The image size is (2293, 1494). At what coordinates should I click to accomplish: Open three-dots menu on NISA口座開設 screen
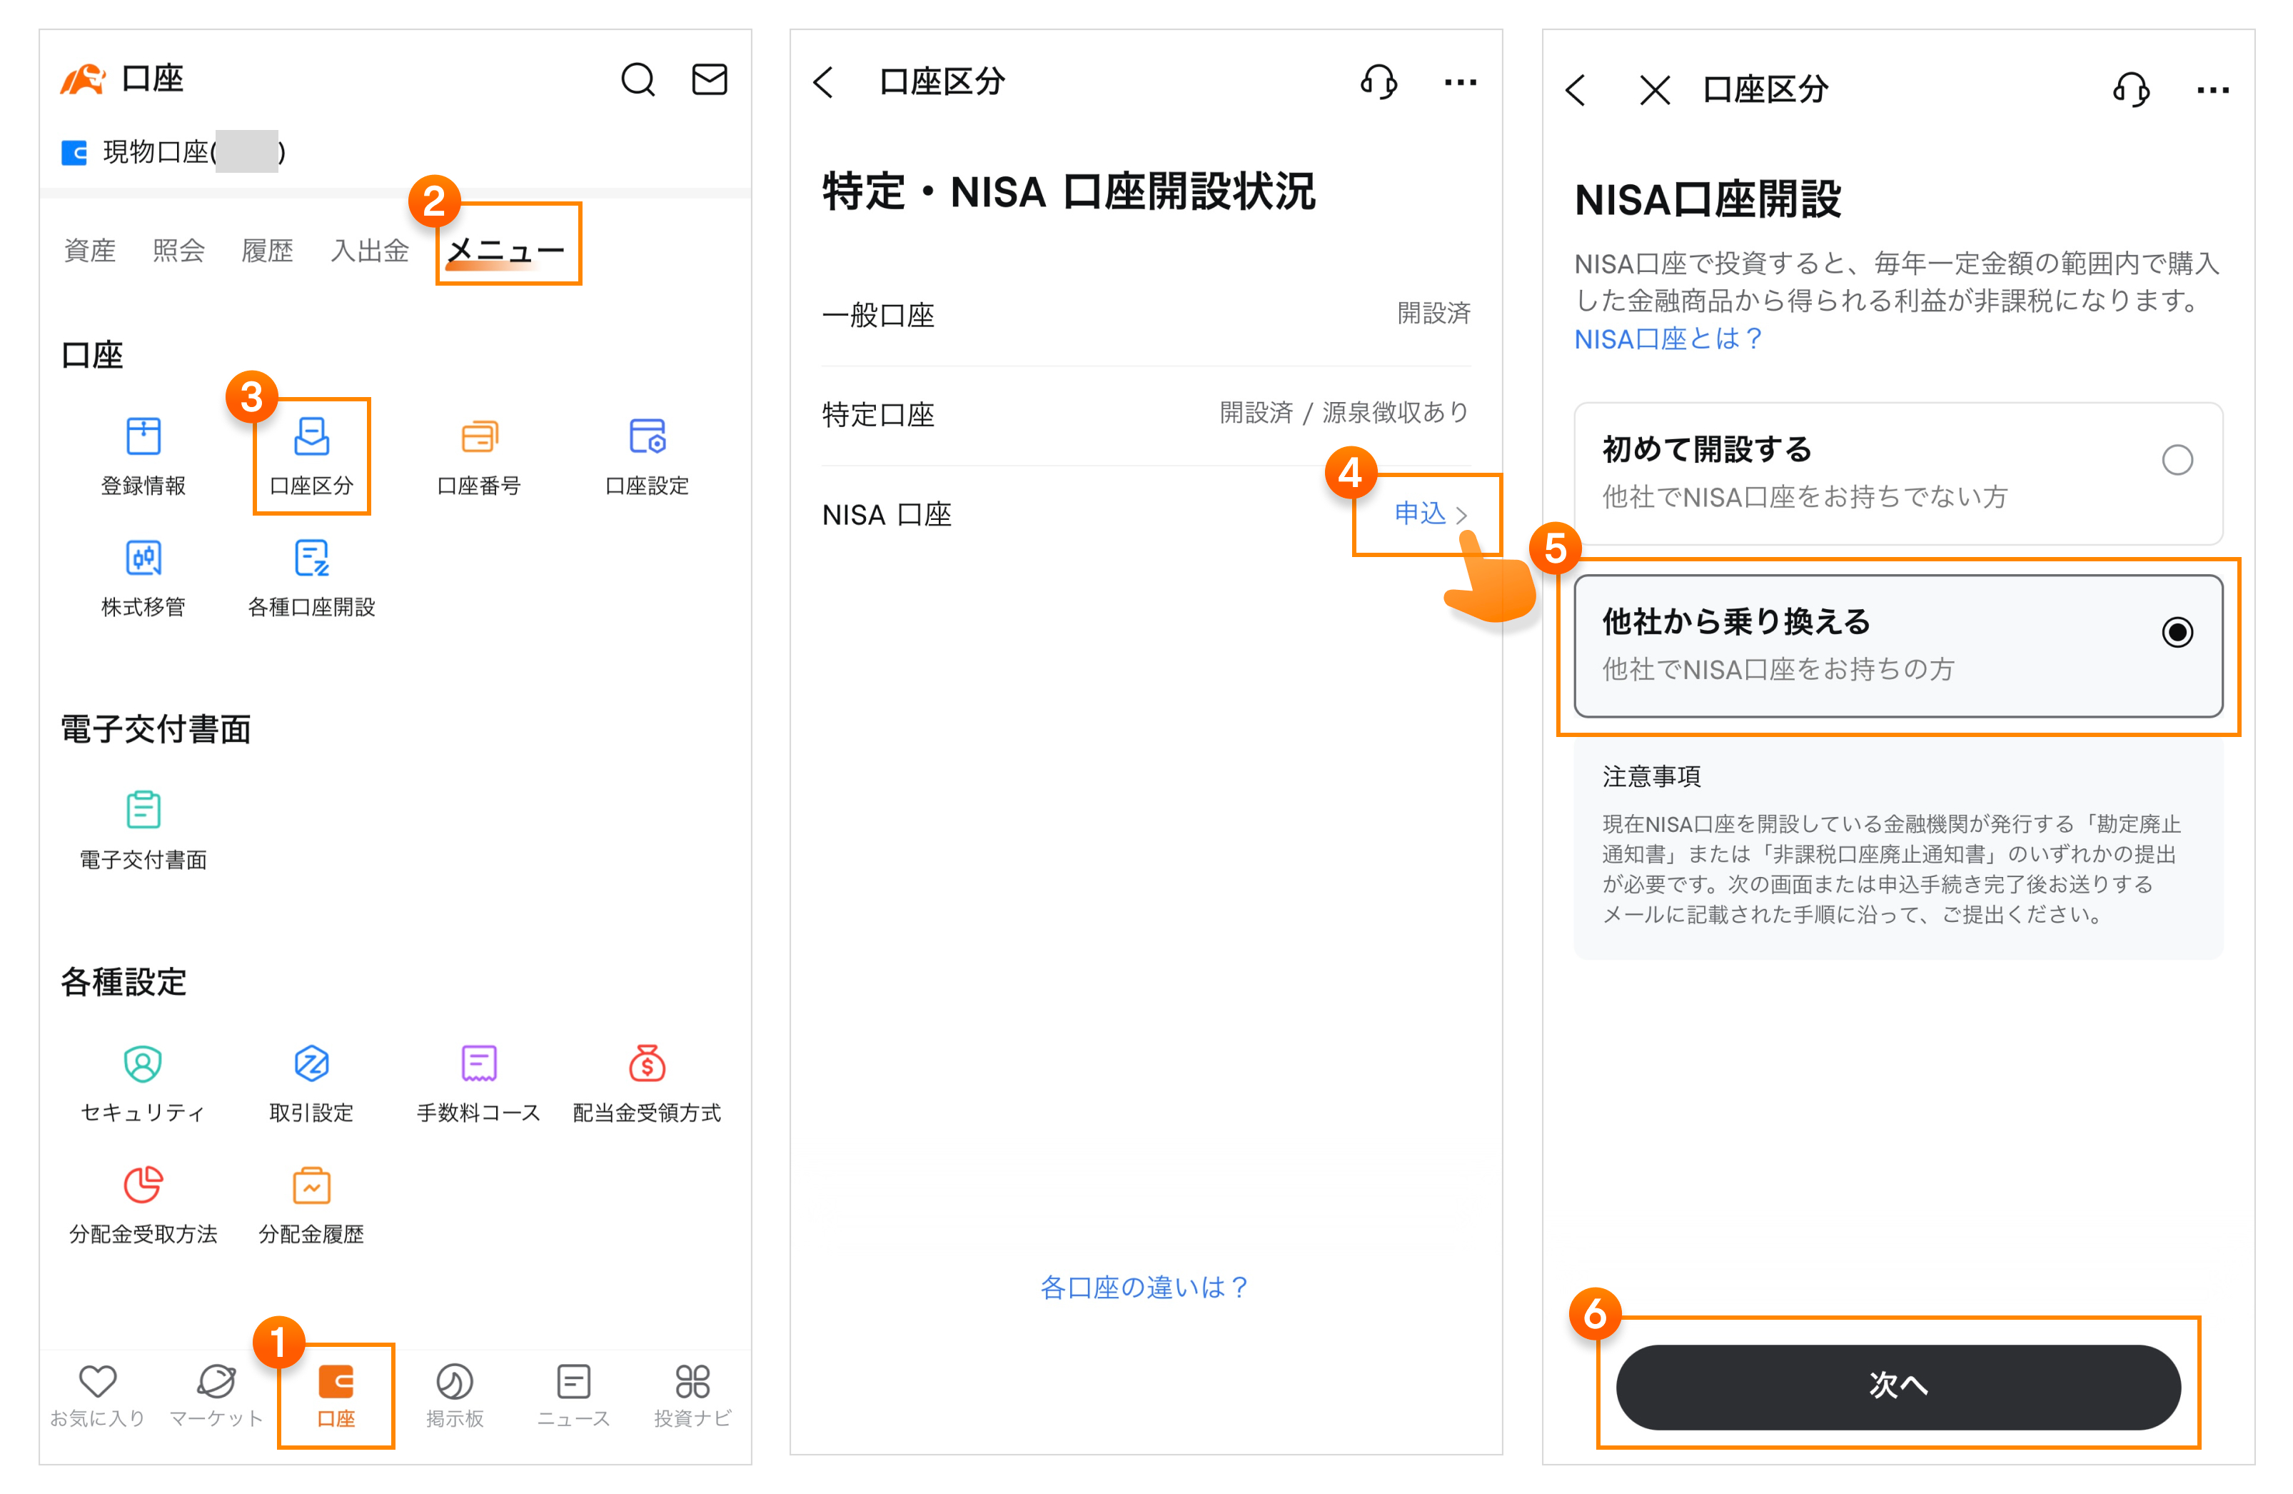point(2212,91)
